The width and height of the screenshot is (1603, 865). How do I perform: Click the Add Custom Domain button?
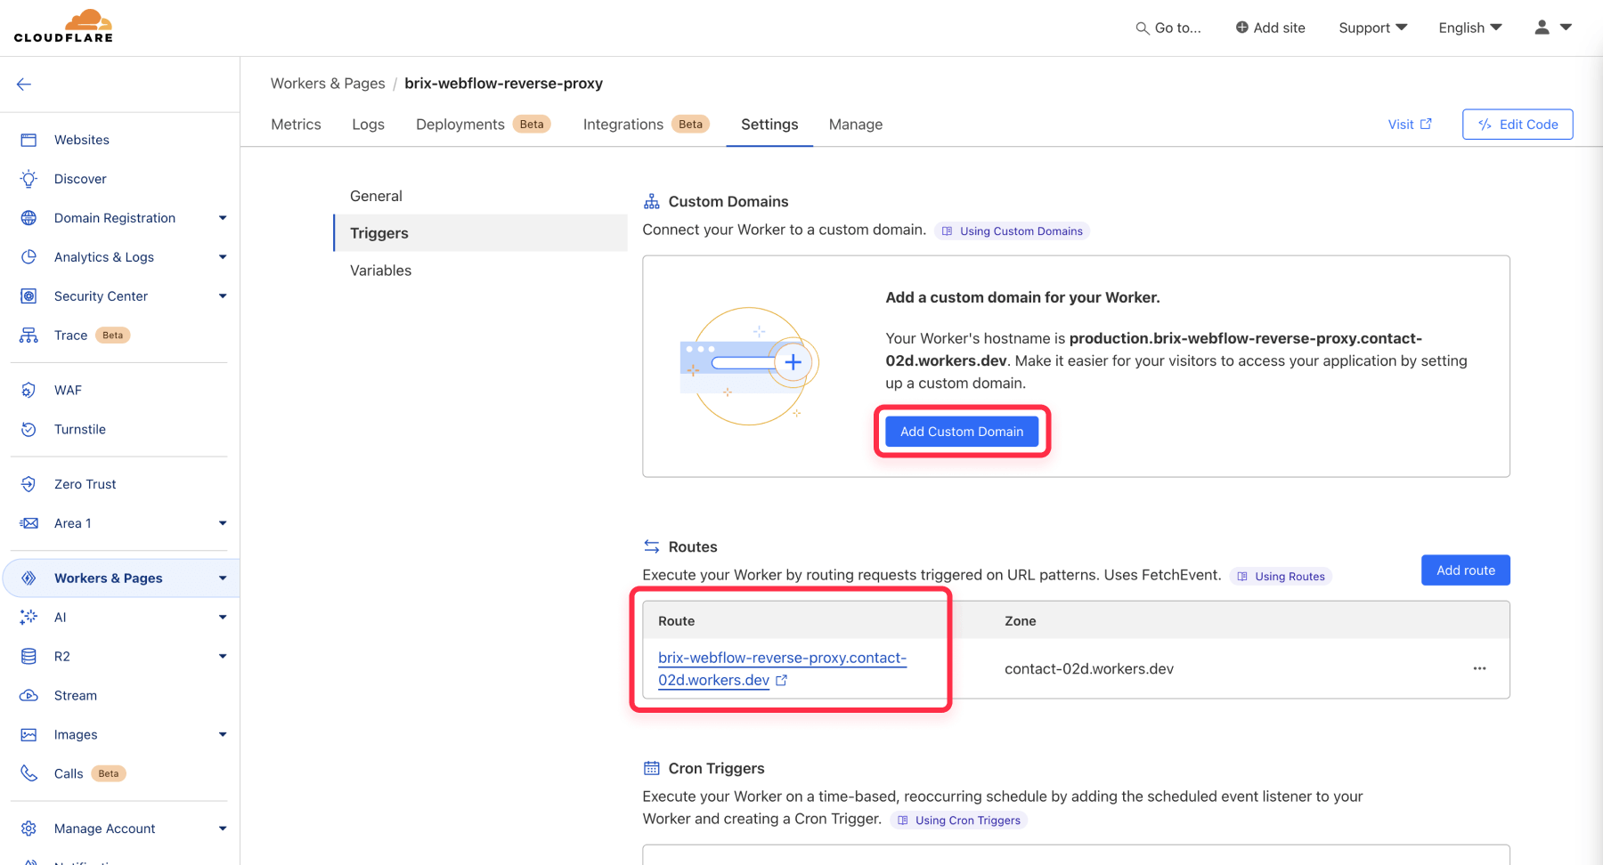point(962,432)
